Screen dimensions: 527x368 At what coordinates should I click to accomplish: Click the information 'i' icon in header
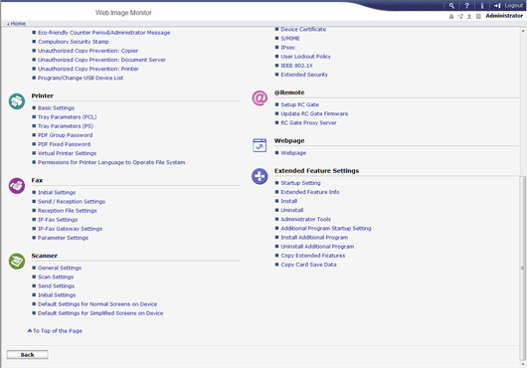(x=482, y=6)
